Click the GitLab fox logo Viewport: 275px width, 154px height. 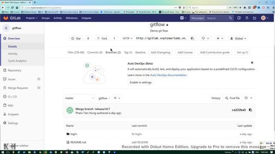point(6,18)
